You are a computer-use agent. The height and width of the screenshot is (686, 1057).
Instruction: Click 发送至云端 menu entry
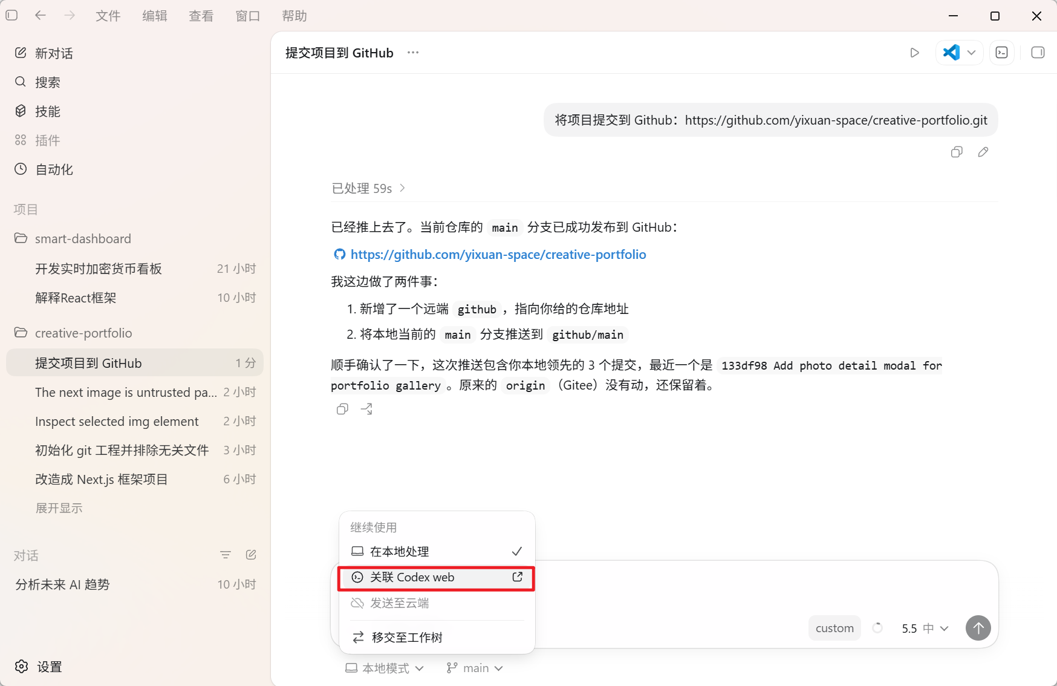[x=437, y=603]
